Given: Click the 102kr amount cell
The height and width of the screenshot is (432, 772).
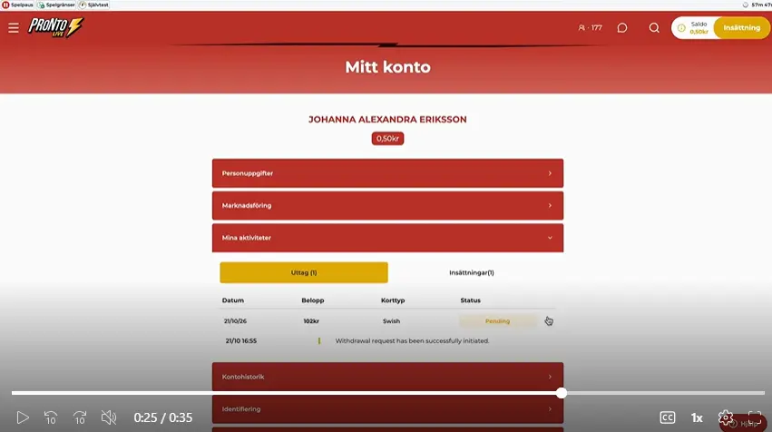Looking at the screenshot, I should 311,321.
